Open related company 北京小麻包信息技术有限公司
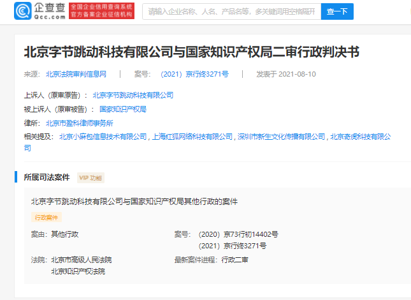 pyautogui.click(x=103, y=137)
